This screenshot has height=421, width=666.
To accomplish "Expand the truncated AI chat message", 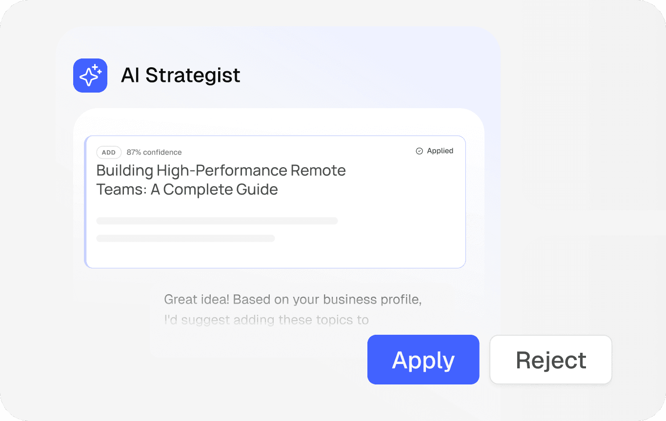I will click(x=293, y=309).
